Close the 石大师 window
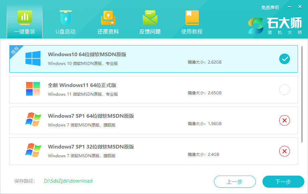Viewport: 308px width, 194px height. (300, 7)
